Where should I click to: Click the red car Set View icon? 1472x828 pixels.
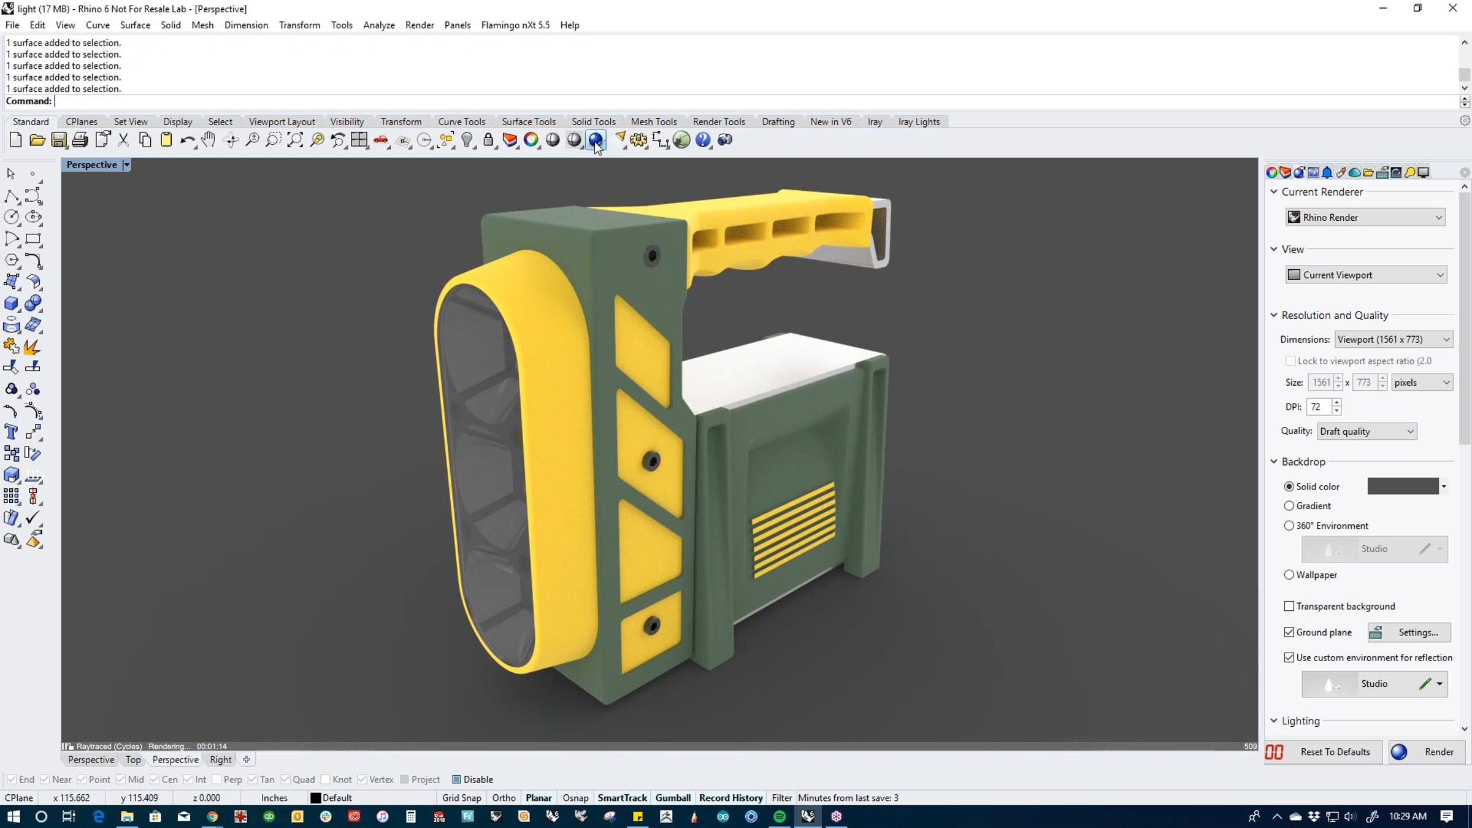(381, 140)
